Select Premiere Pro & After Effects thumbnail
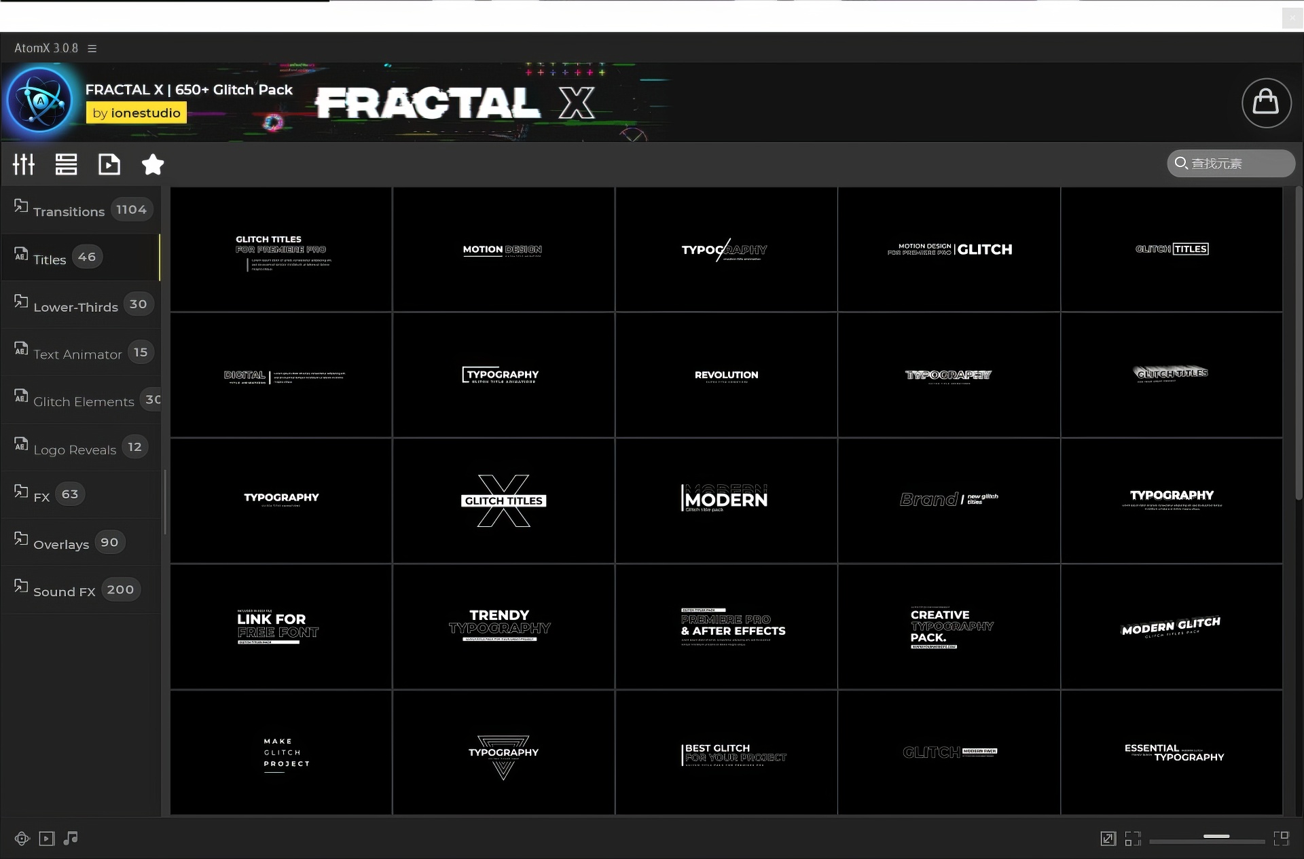This screenshot has width=1304, height=859. tap(726, 627)
